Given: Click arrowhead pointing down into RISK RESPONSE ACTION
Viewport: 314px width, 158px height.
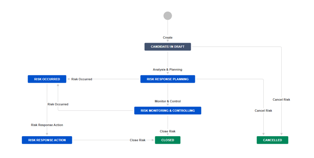Looking at the screenshot, I should click(x=47, y=134).
